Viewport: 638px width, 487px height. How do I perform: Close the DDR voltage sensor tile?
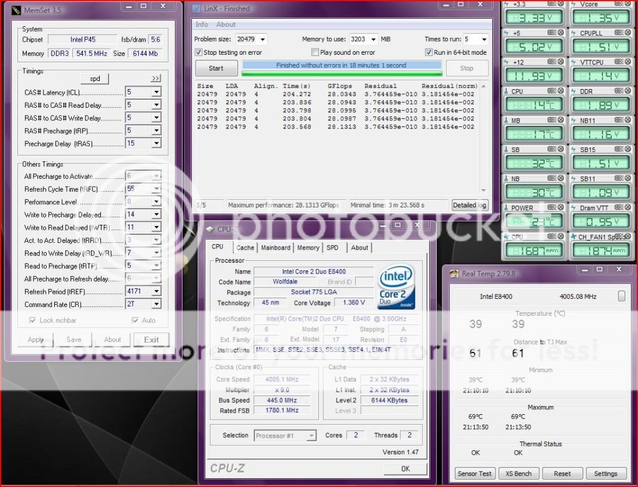pyautogui.click(x=628, y=91)
